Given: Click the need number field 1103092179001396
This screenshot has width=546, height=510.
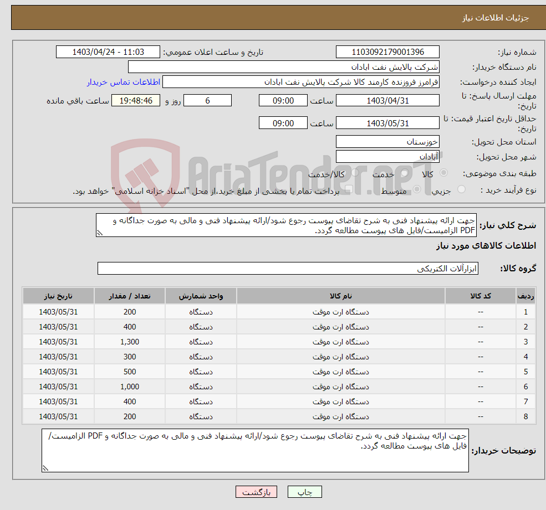Looking at the screenshot, I should [387, 52].
